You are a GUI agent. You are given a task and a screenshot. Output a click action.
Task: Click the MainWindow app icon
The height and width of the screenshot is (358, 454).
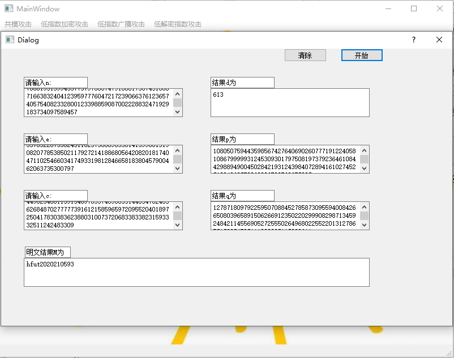8,8
